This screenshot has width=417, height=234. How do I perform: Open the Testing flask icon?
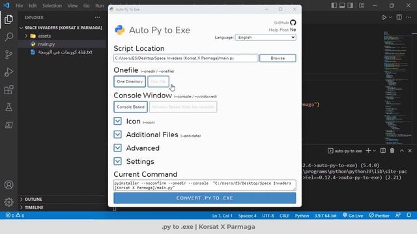8,107
